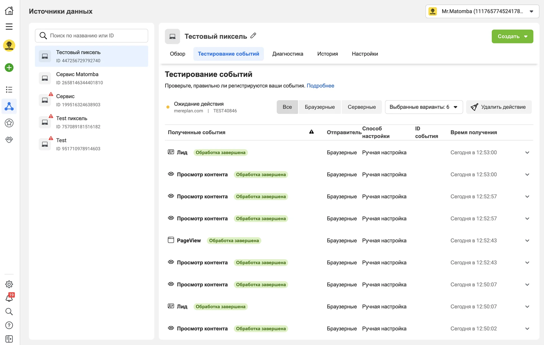Select the Сервис Matomba data source
Screen dimensions: 544x345
(x=92, y=78)
